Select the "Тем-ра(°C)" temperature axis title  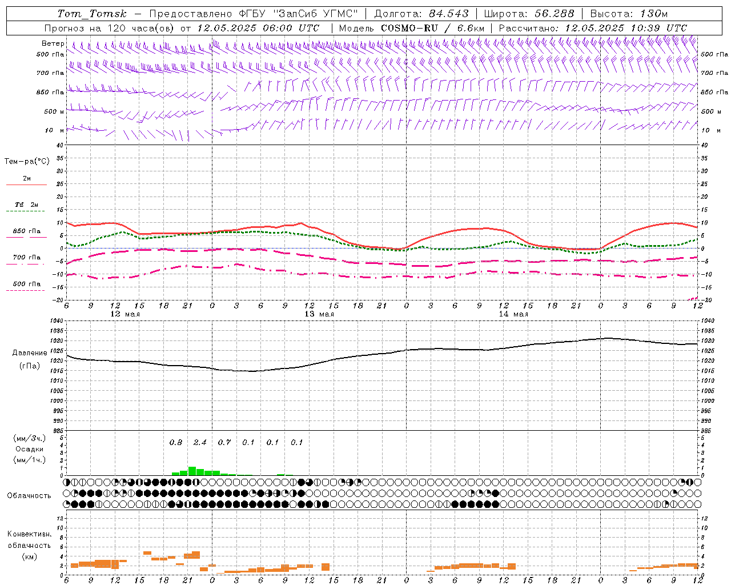[27, 162]
